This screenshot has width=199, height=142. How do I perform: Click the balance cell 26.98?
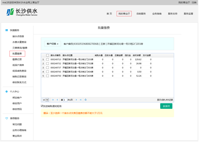click(x=139, y=64)
